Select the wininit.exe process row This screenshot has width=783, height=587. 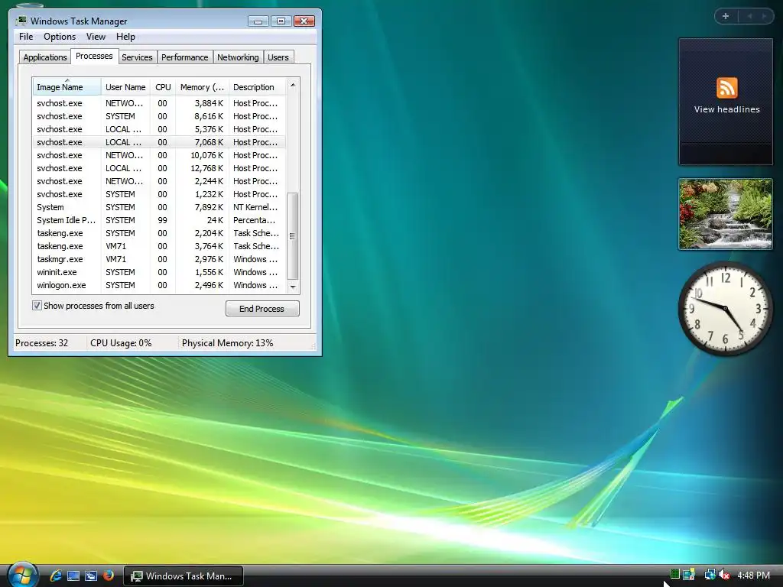click(x=160, y=272)
